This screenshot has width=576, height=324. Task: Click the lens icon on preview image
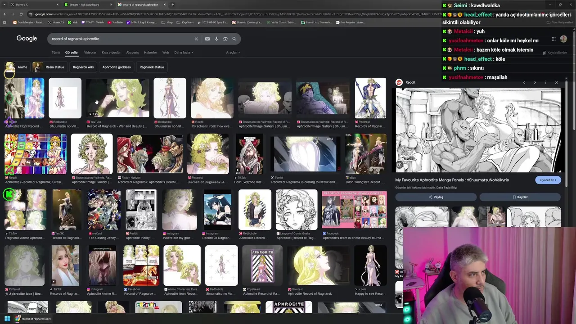click(400, 165)
